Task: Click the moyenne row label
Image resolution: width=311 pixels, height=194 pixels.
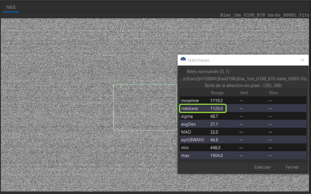Action: [x=190, y=101]
